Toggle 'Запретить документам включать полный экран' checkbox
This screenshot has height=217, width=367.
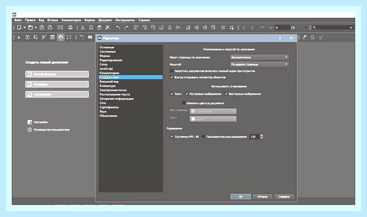[x=172, y=70]
